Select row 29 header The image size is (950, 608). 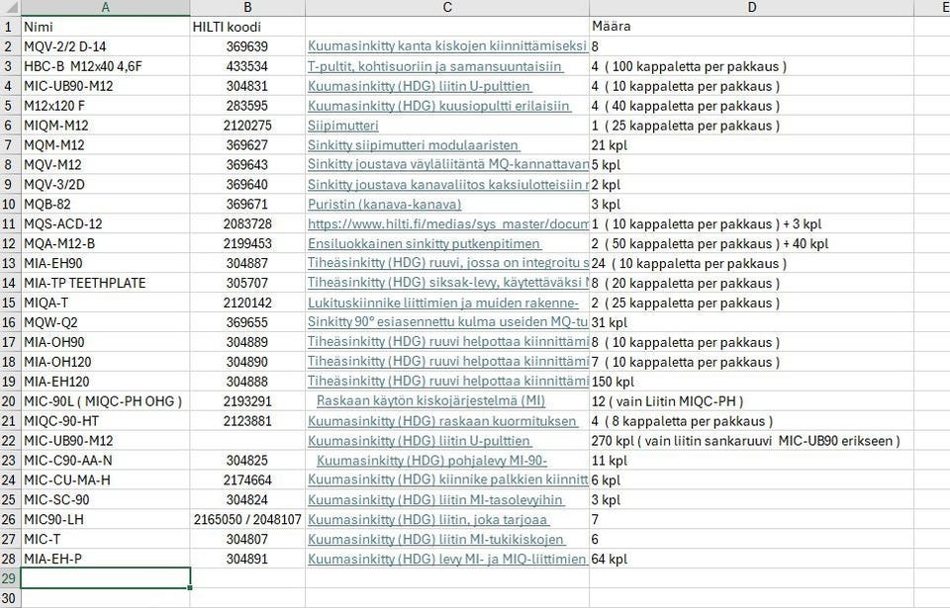[9, 578]
